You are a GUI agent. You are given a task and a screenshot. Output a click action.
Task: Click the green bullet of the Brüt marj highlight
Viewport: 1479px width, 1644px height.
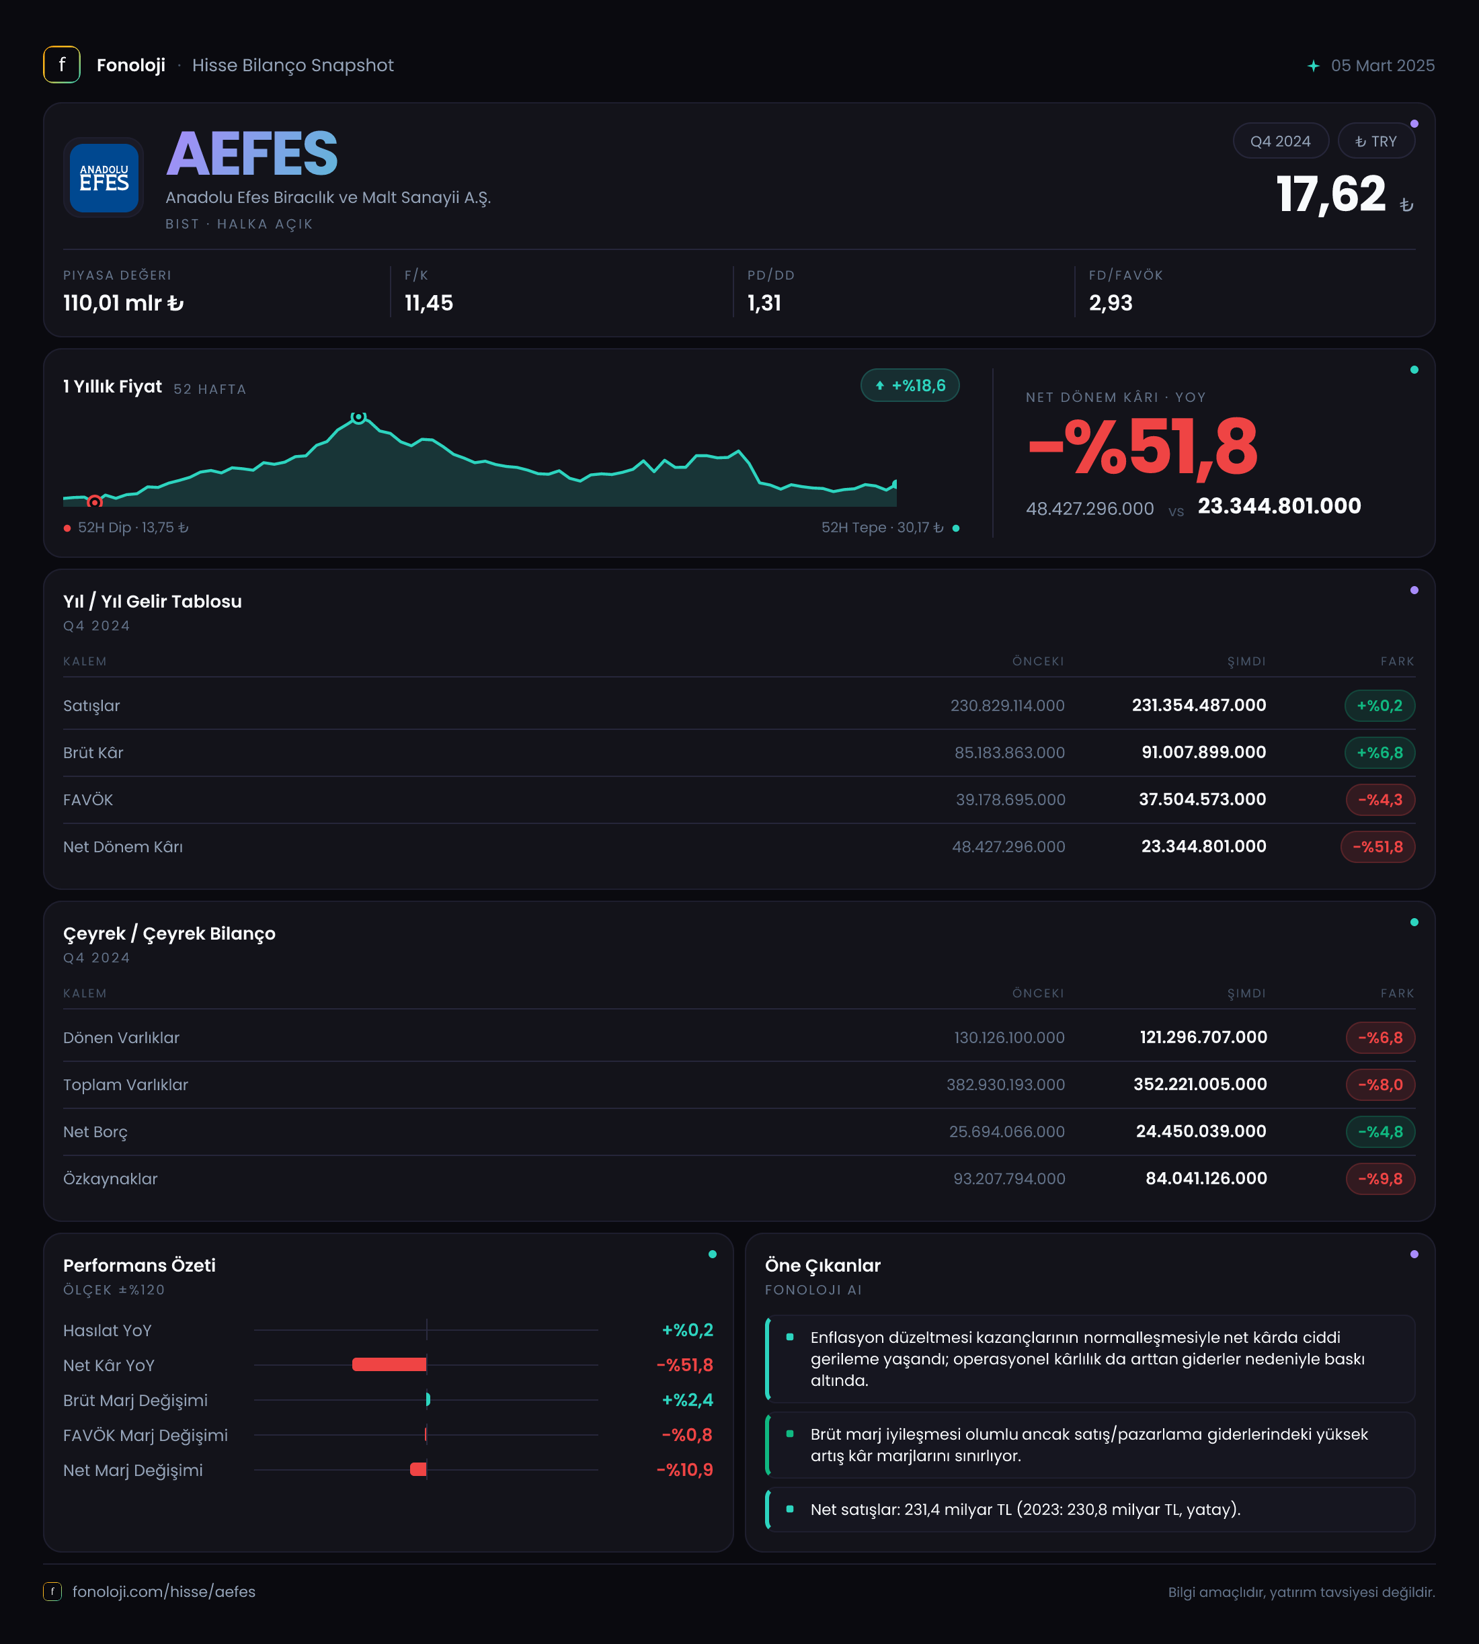(x=790, y=1434)
